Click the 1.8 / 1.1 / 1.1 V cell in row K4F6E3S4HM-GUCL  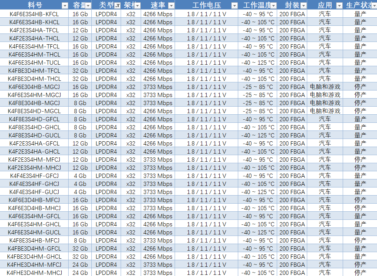pos(207,233)
